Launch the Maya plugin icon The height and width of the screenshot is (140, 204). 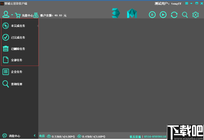pyautogui.click(x=132, y=13)
